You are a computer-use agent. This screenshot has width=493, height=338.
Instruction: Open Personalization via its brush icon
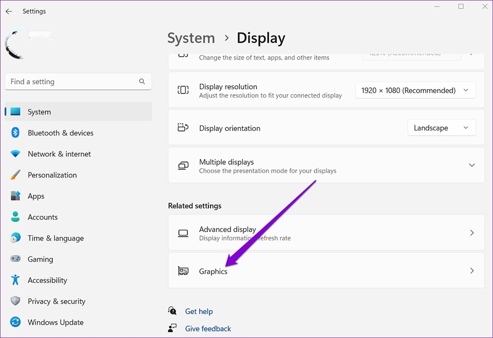pos(15,175)
